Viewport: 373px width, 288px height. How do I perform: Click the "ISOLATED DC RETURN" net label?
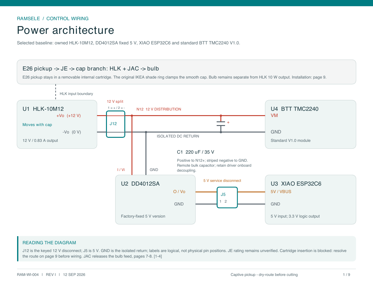click(x=178, y=136)
